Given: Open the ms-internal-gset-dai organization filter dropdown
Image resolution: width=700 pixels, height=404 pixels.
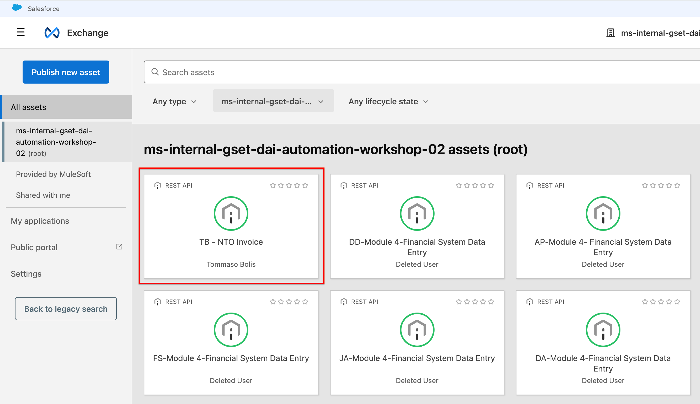Looking at the screenshot, I should [x=273, y=101].
